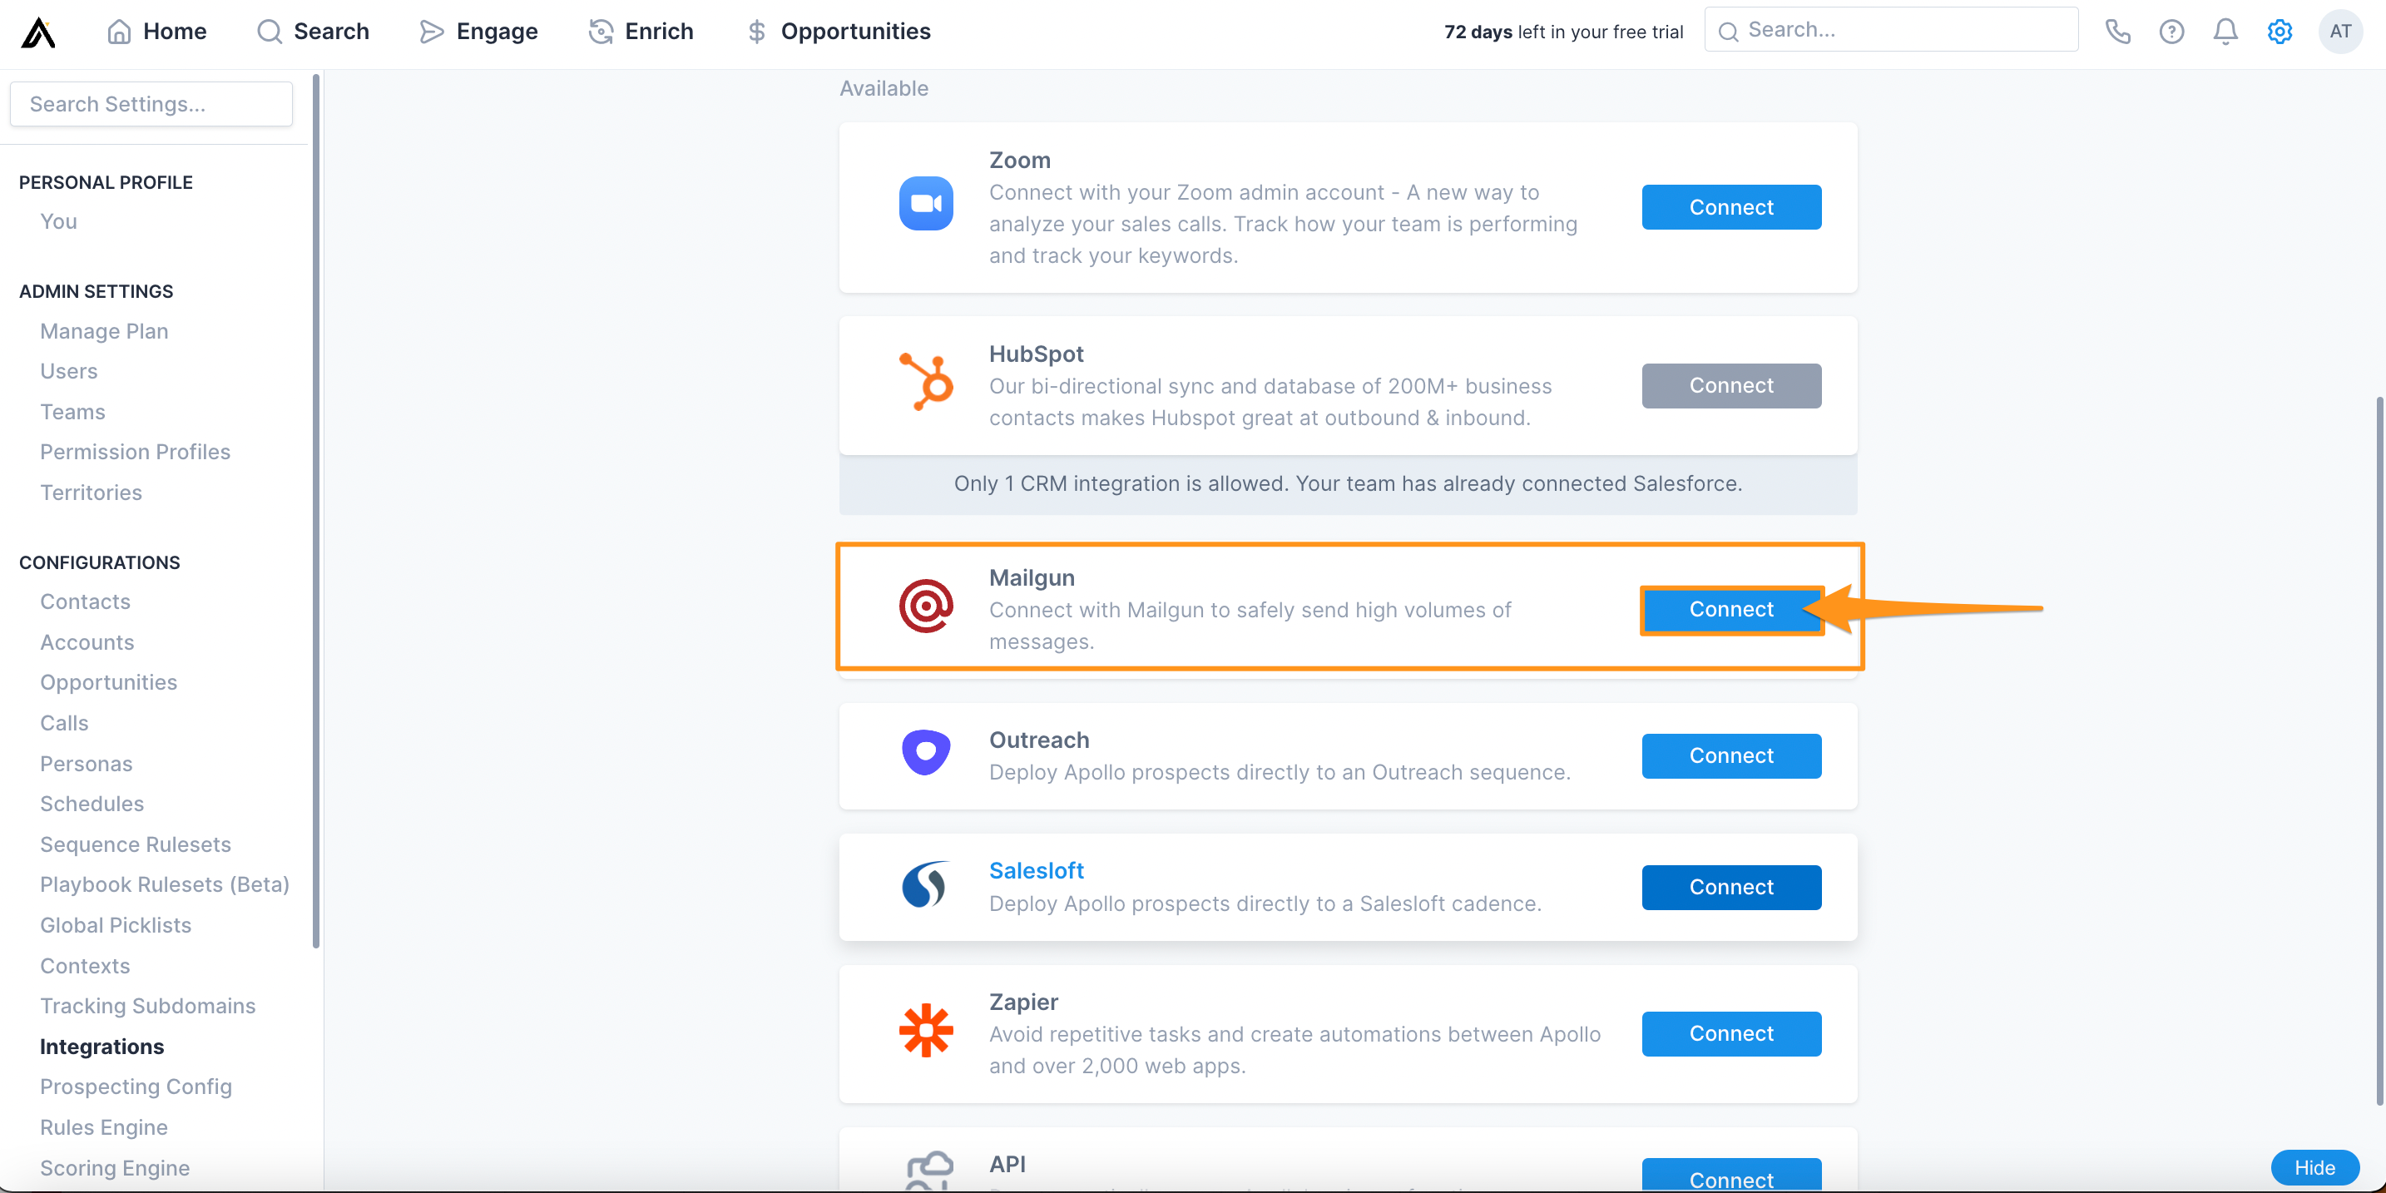Open Manage Plan settings
This screenshot has height=1193, width=2386.
[104, 330]
